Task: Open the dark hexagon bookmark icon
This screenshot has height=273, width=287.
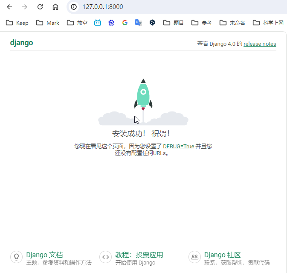Action: tap(152, 23)
